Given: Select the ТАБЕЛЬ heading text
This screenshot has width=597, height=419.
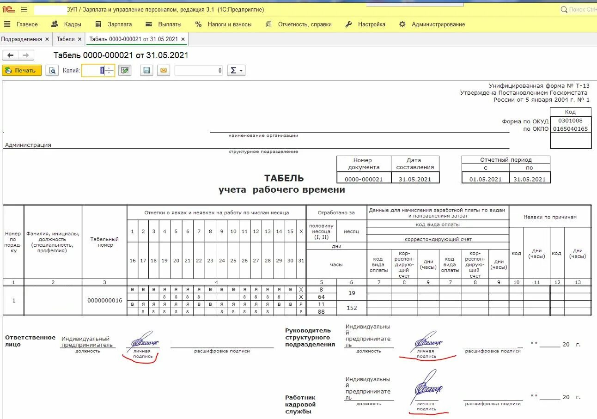Looking at the screenshot, I should (284, 178).
